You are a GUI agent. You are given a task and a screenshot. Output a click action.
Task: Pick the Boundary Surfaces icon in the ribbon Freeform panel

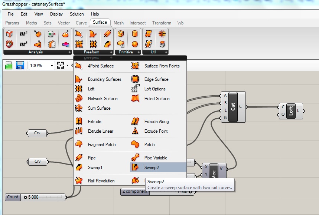click(93, 34)
